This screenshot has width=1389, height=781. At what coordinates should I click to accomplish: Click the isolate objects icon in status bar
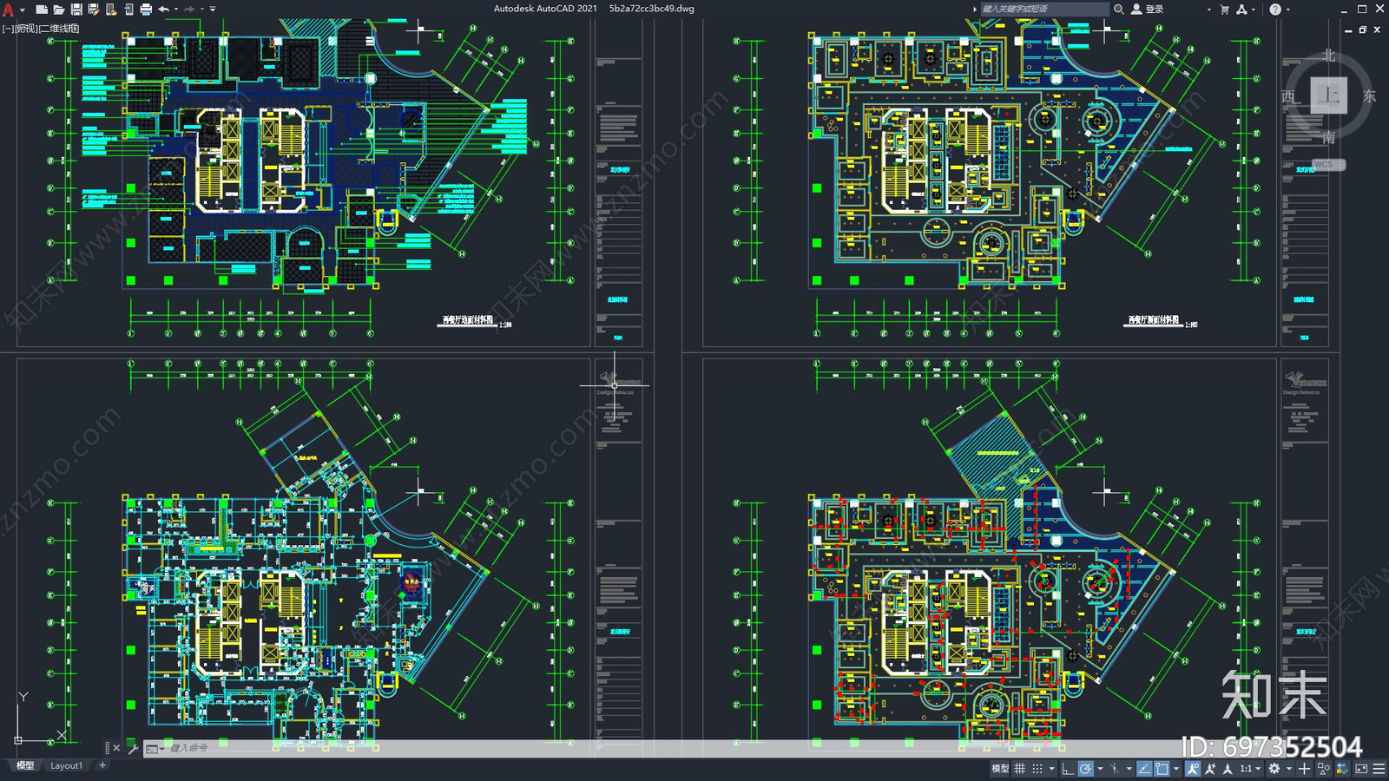pyautogui.click(x=1323, y=769)
